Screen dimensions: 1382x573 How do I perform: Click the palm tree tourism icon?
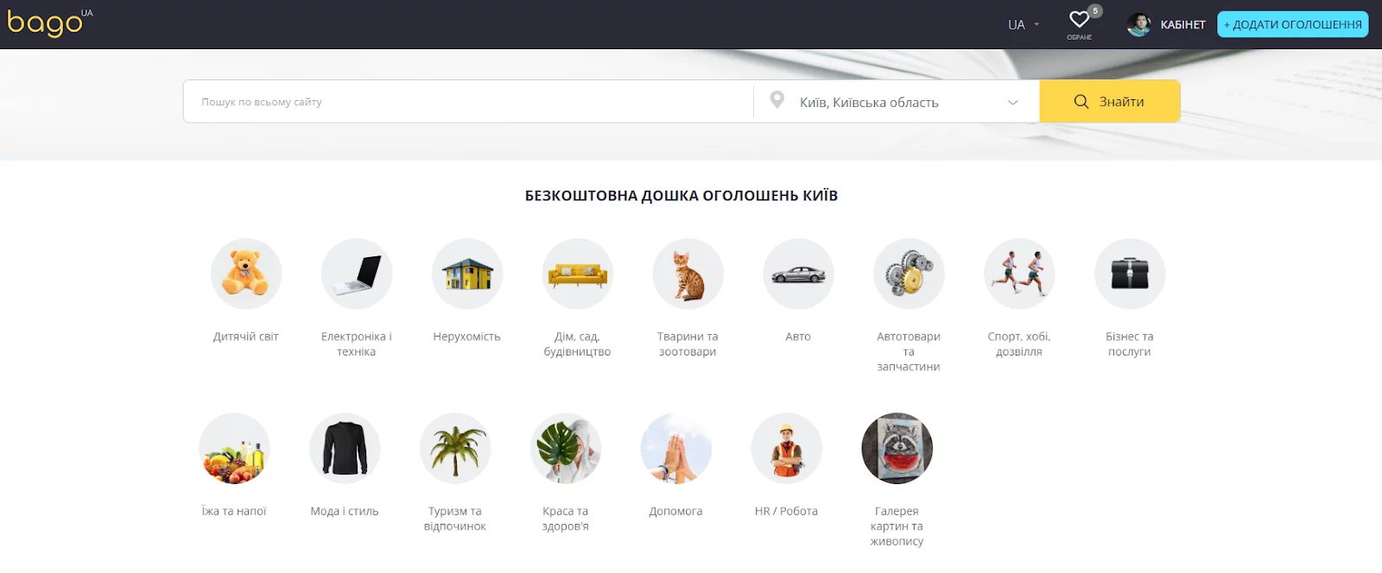click(x=455, y=448)
